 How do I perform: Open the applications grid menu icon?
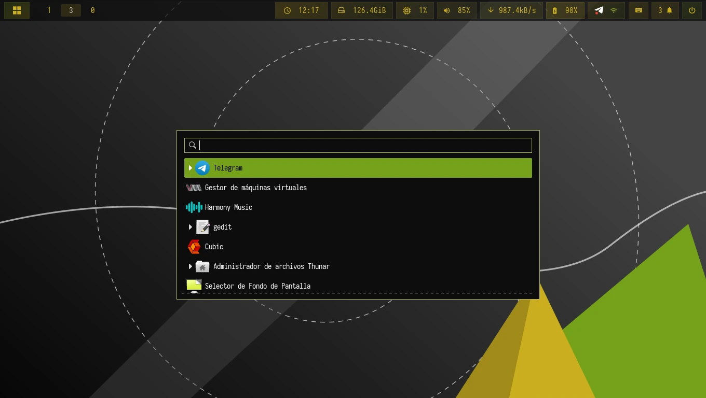[x=17, y=10]
